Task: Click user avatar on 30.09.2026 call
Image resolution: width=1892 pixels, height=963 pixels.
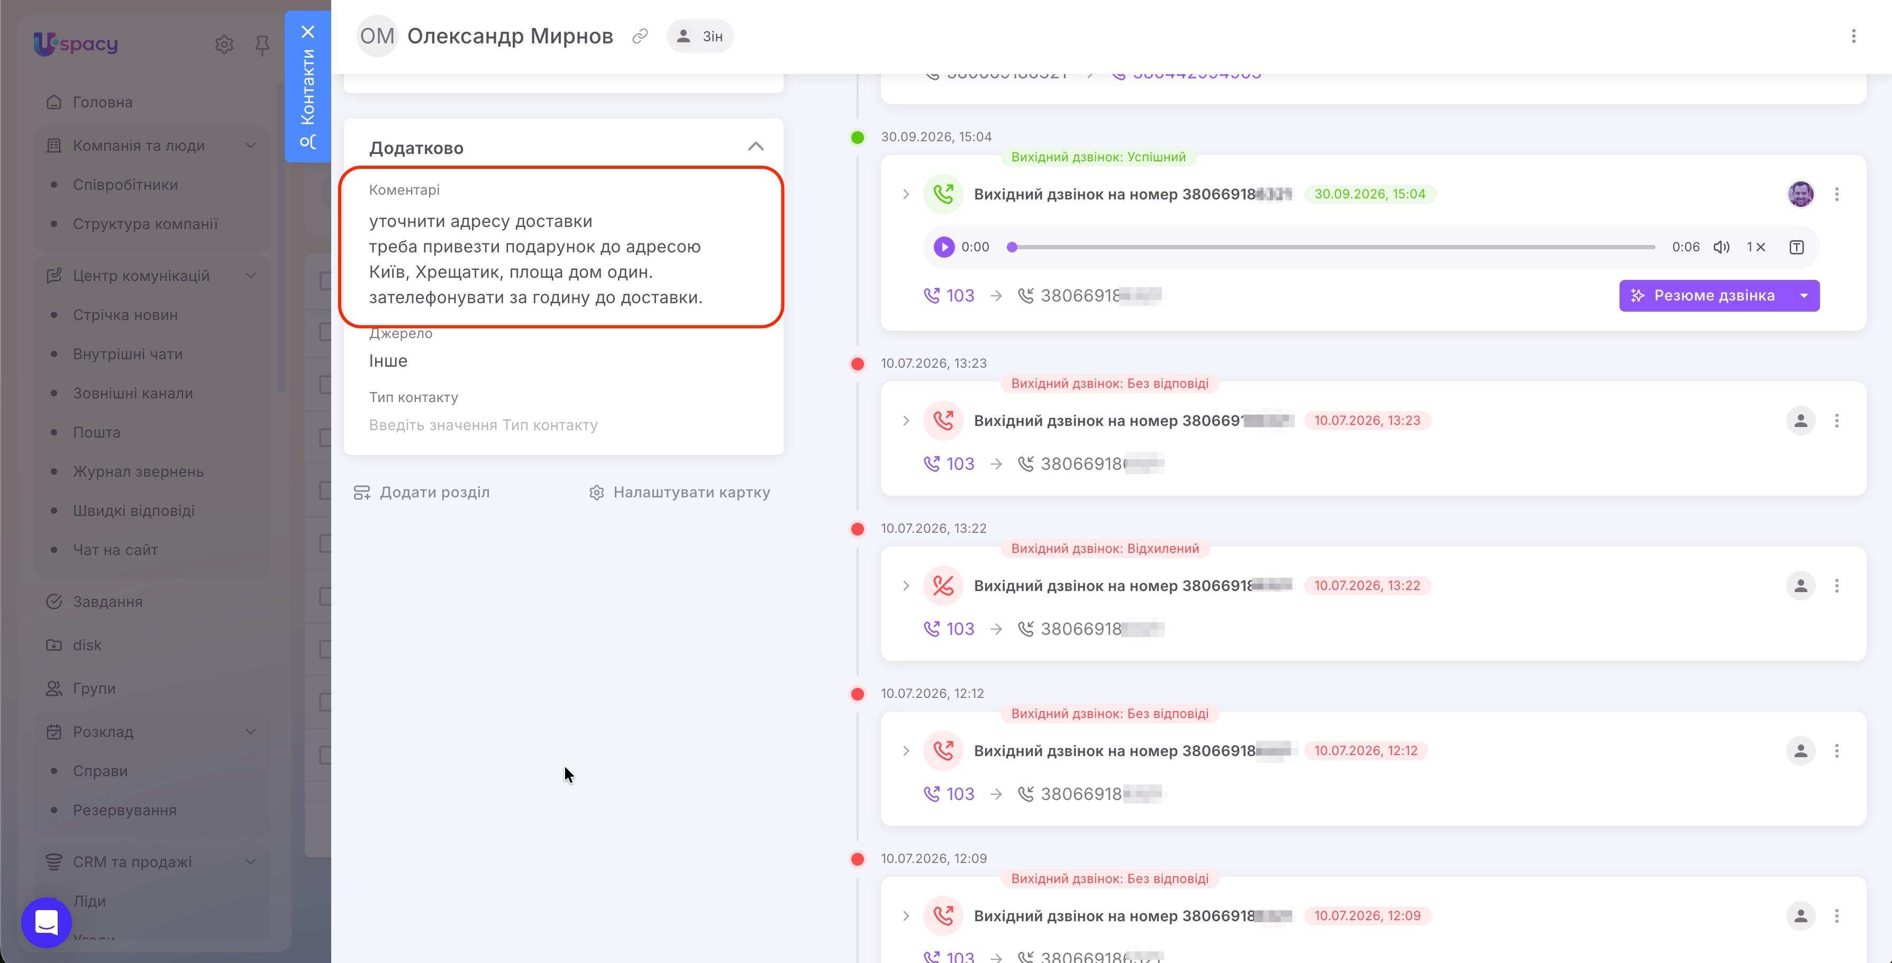Action: point(1800,194)
